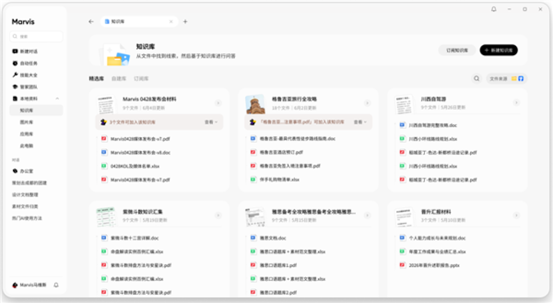The width and height of the screenshot is (553, 303).
Task: Open the 策划去成都的团建 conversation
Action: pyautogui.click(x=30, y=183)
